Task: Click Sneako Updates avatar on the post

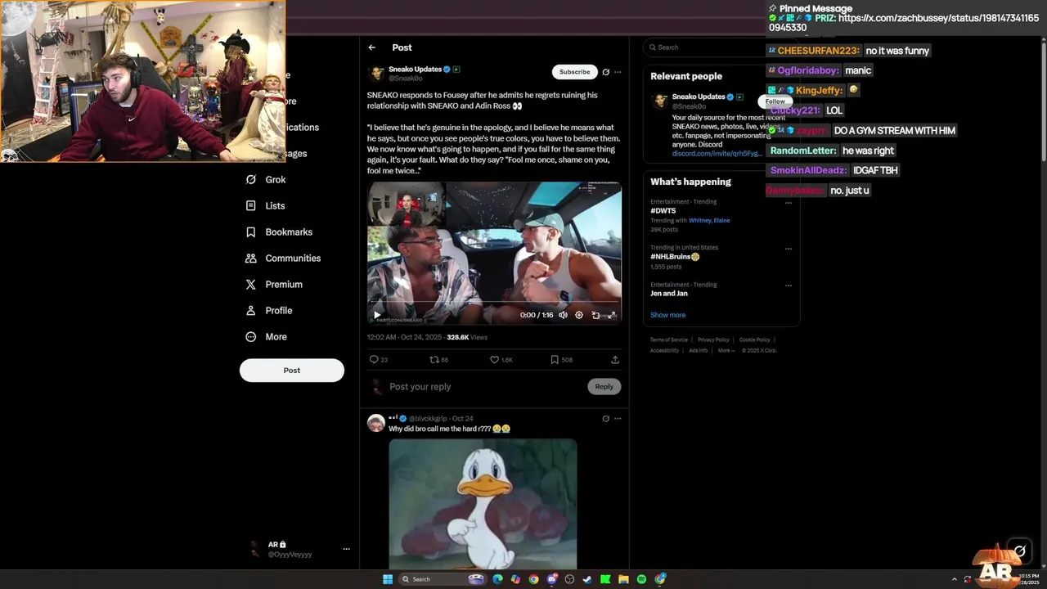Action: coord(376,74)
